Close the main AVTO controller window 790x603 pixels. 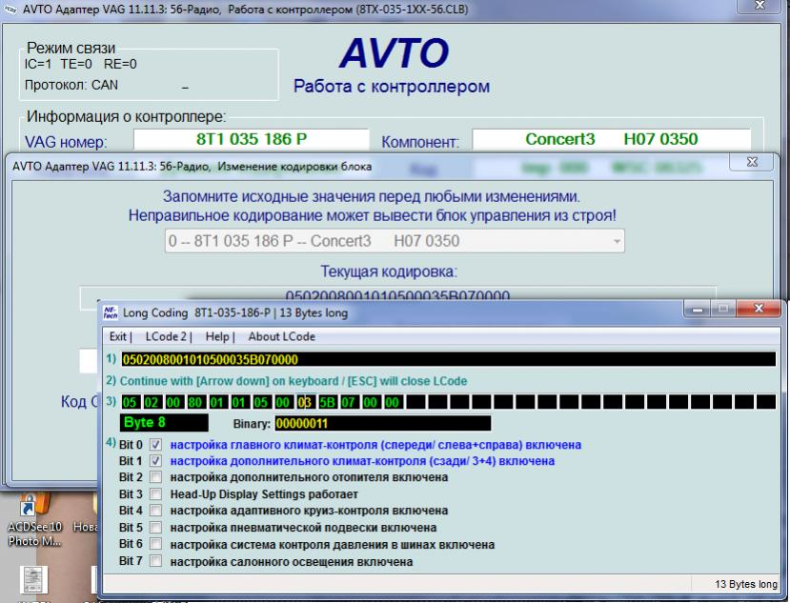[x=760, y=6]
